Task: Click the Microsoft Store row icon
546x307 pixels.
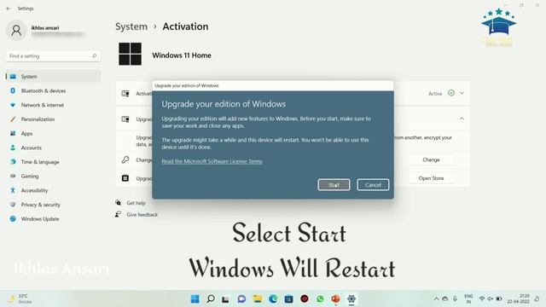Action: point(125,178)
